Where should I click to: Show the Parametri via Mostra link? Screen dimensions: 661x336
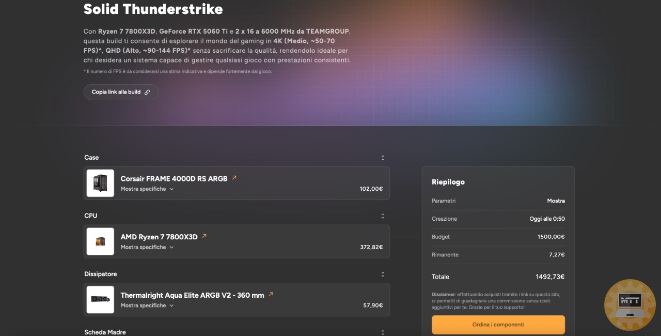coord(556,201)
